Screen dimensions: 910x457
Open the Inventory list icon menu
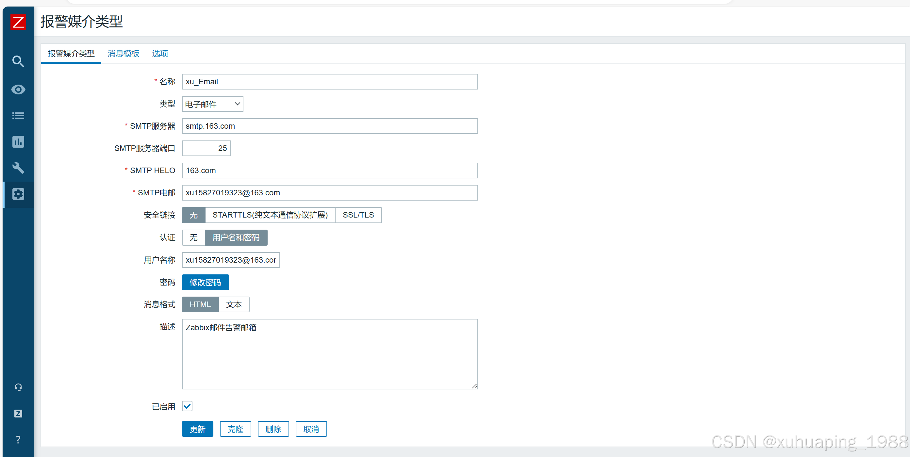(18, 116)
